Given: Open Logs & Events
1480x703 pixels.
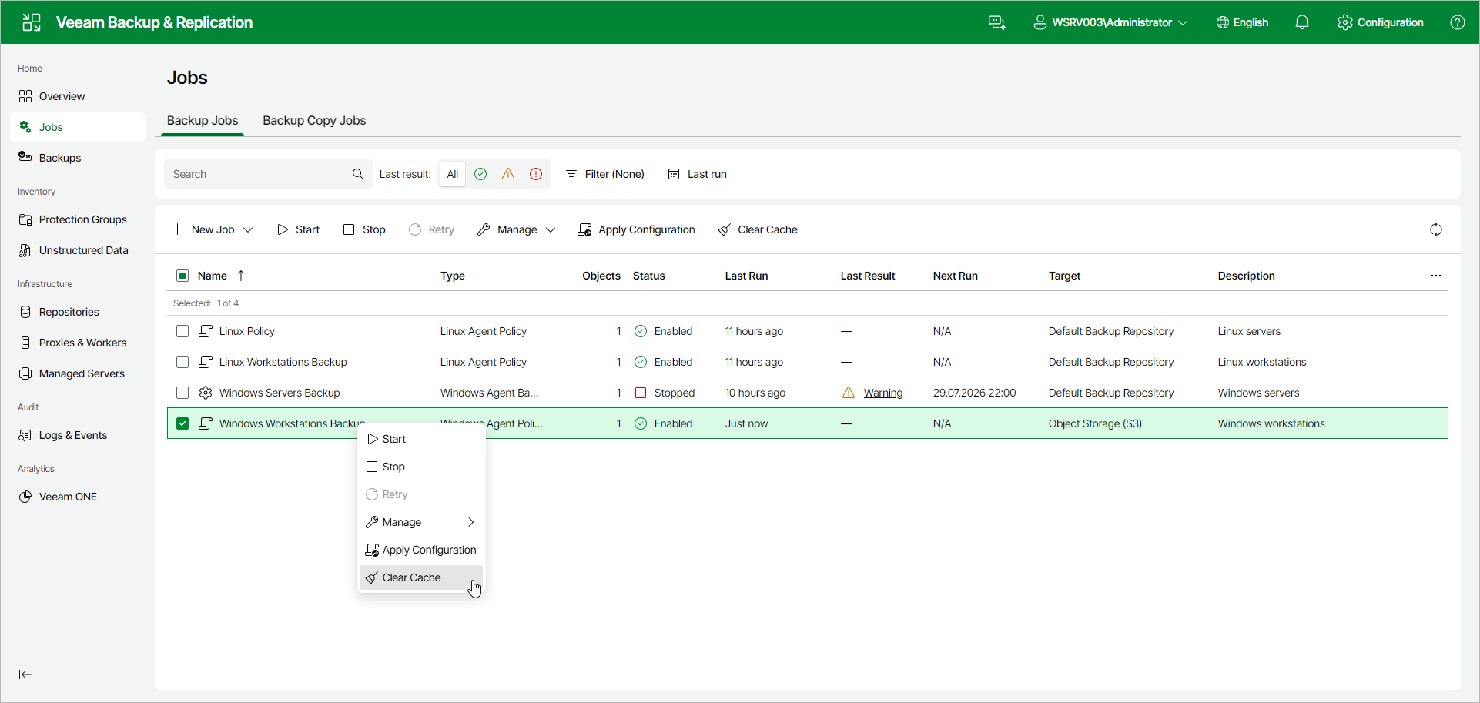Looking at the screenshot, I should (x=77, y=435).
